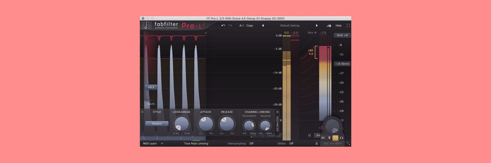Viewport: 491px width, 163px height.
Task: Open the Default Setting preset menu
Action: (290, 25)
